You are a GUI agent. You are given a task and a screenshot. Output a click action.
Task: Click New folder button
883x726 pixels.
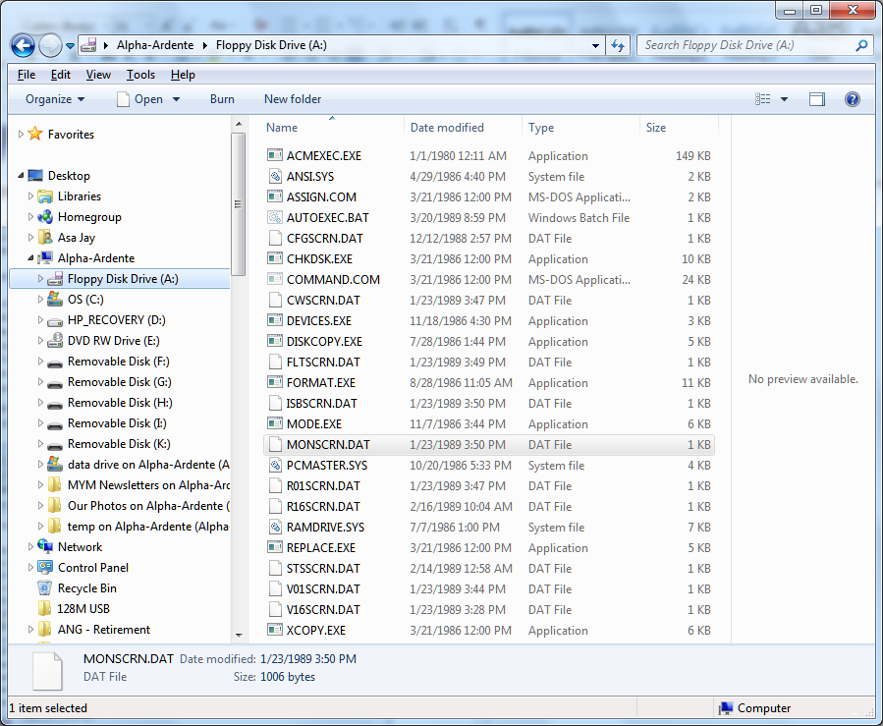[x=293, y=99]
